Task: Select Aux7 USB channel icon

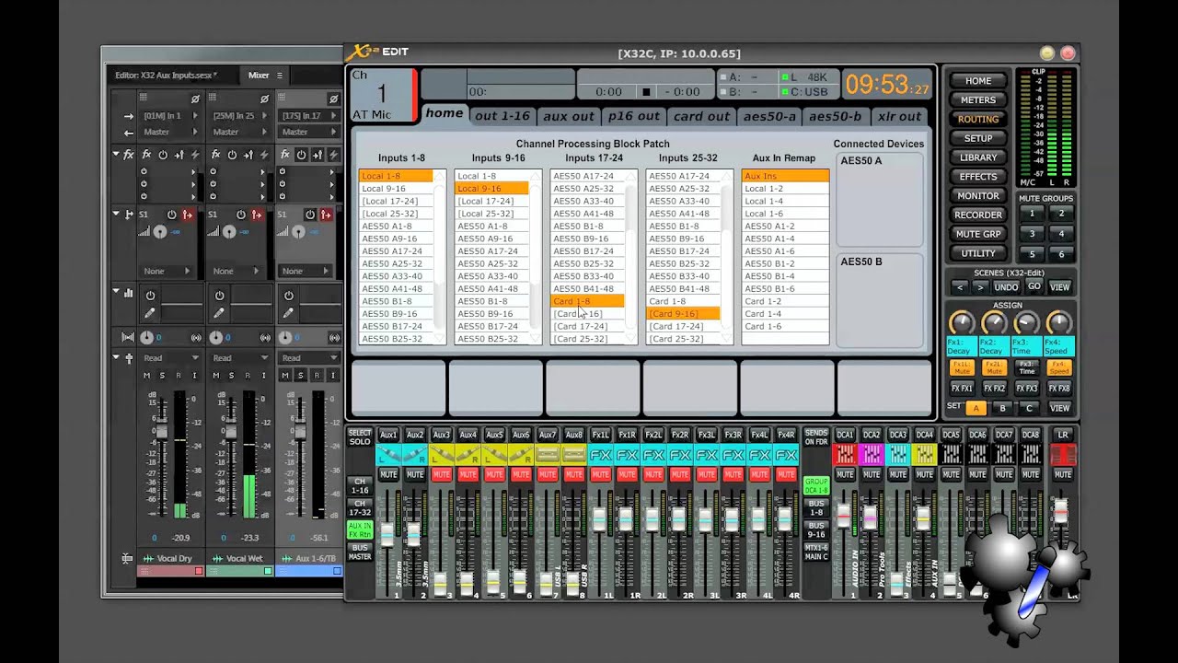Action: point(548,455)
